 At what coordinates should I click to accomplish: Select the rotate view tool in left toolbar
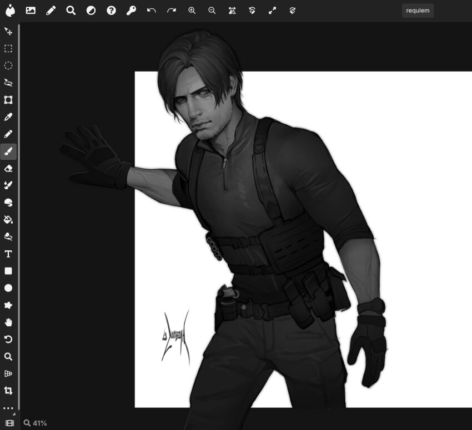8,340
